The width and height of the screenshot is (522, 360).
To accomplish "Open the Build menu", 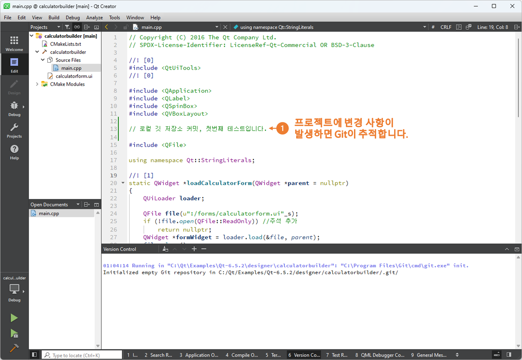I will [54, 17].
